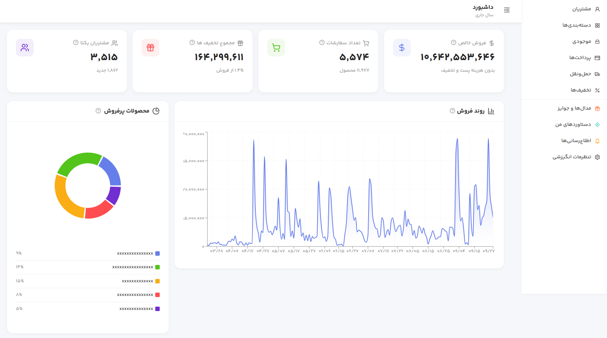Screen dimensions: 607x338
Task: Click the blue dollar icon on net sales card
Action: 402,48
